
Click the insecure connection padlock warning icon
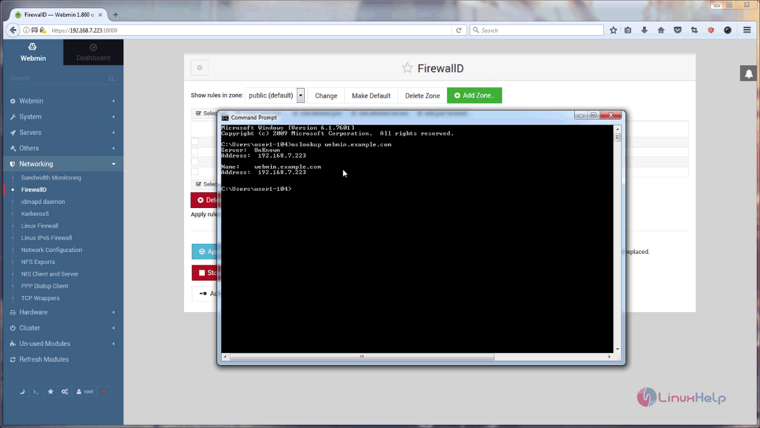pos(43,30)
